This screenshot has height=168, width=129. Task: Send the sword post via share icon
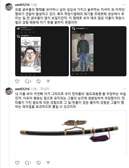tap(48, 163)
